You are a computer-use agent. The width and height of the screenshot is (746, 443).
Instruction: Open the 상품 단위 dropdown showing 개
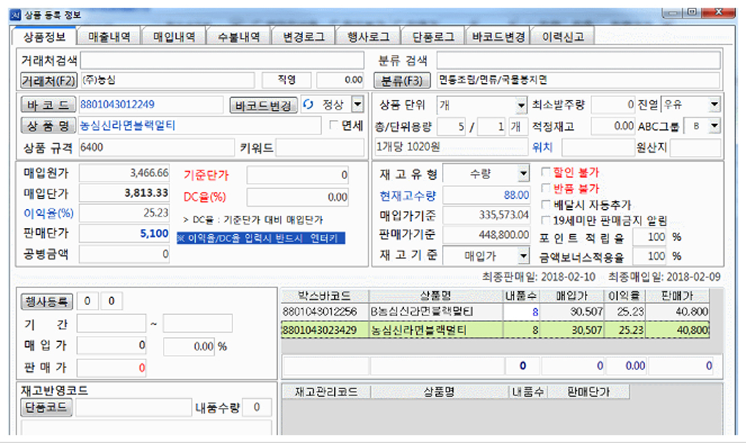pos(522,104)
